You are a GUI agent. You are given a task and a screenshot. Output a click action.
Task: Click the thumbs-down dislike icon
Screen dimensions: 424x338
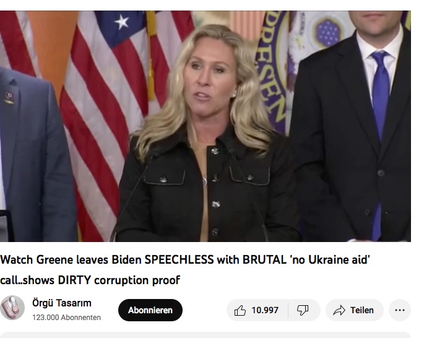pos(303,310)
